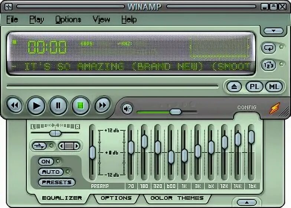This screenshot has width=291, height=208.
Task: Click the crossfade stepper right arrow
Action: (77, 146)
